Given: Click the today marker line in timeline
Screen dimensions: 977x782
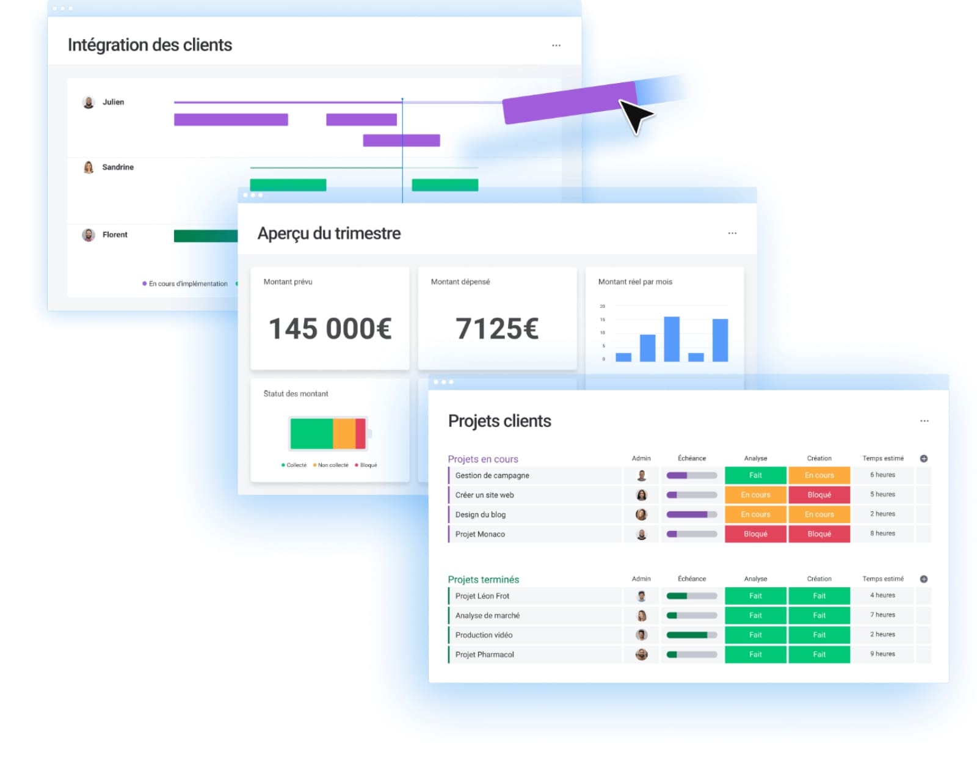Looking at the screenshot, I should tap(402, 150).
